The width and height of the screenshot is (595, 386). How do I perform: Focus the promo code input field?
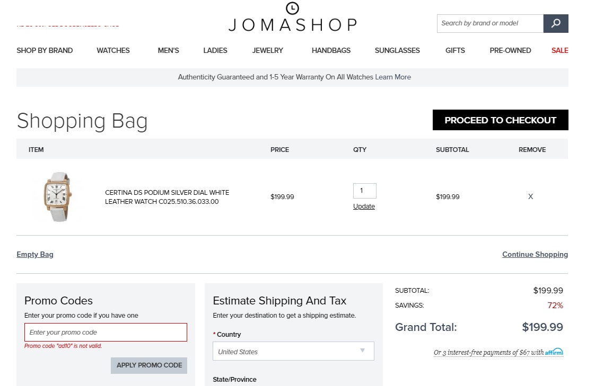[x=106, y=333]
